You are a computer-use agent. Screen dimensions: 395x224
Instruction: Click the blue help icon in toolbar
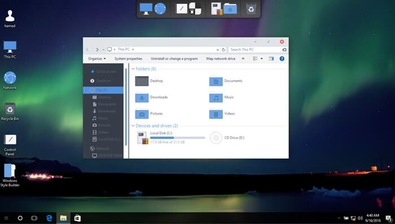282,59
